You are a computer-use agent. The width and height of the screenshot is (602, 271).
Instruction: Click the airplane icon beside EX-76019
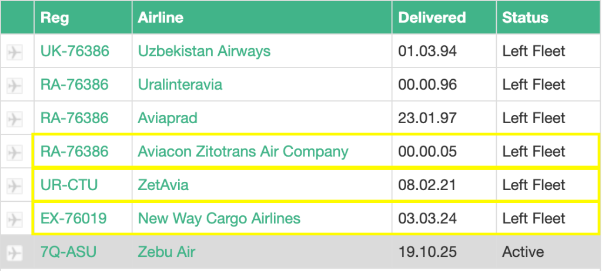[15, 219]
